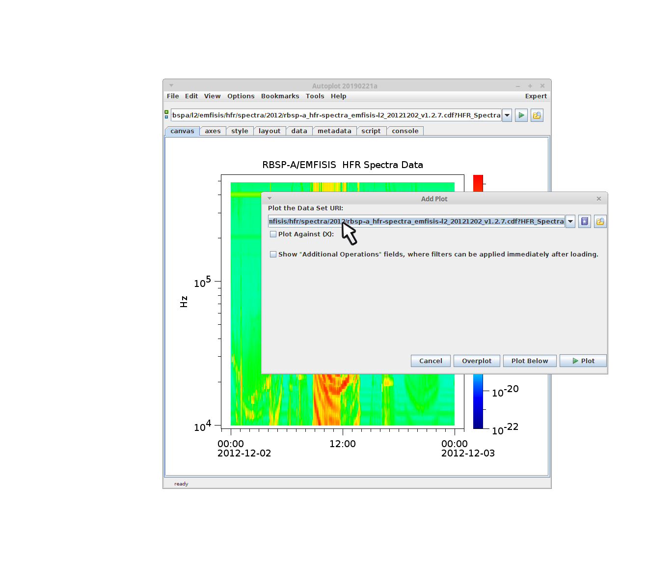647x568 pixels.
Task: Click the Hz y-axis label
Action: point(184,302)
